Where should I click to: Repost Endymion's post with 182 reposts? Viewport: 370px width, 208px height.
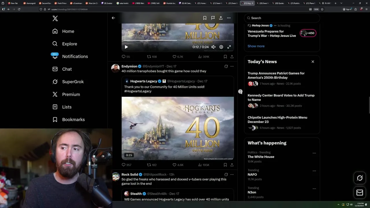coord(152,165)
